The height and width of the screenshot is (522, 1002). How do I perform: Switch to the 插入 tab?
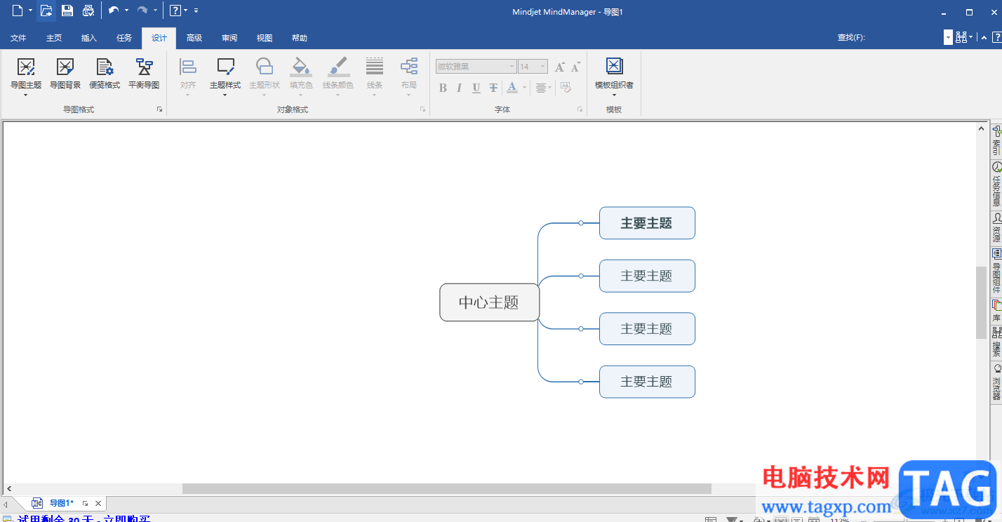click(89, 38)
